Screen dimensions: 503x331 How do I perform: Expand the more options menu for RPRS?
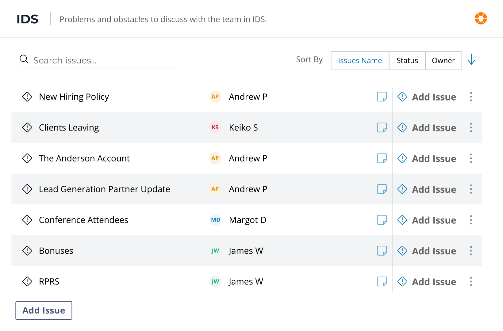471,281
